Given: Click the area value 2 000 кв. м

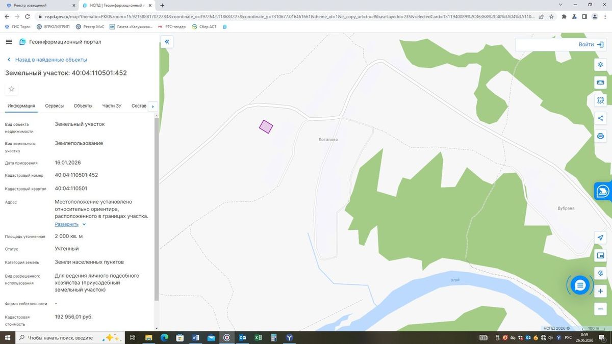Looking at the screenshot, I should (x=69, y=236).
